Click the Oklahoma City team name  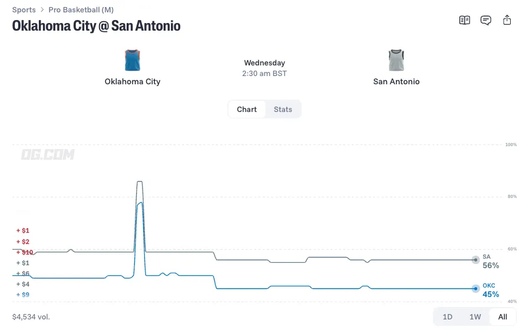(x=133, y=82)
